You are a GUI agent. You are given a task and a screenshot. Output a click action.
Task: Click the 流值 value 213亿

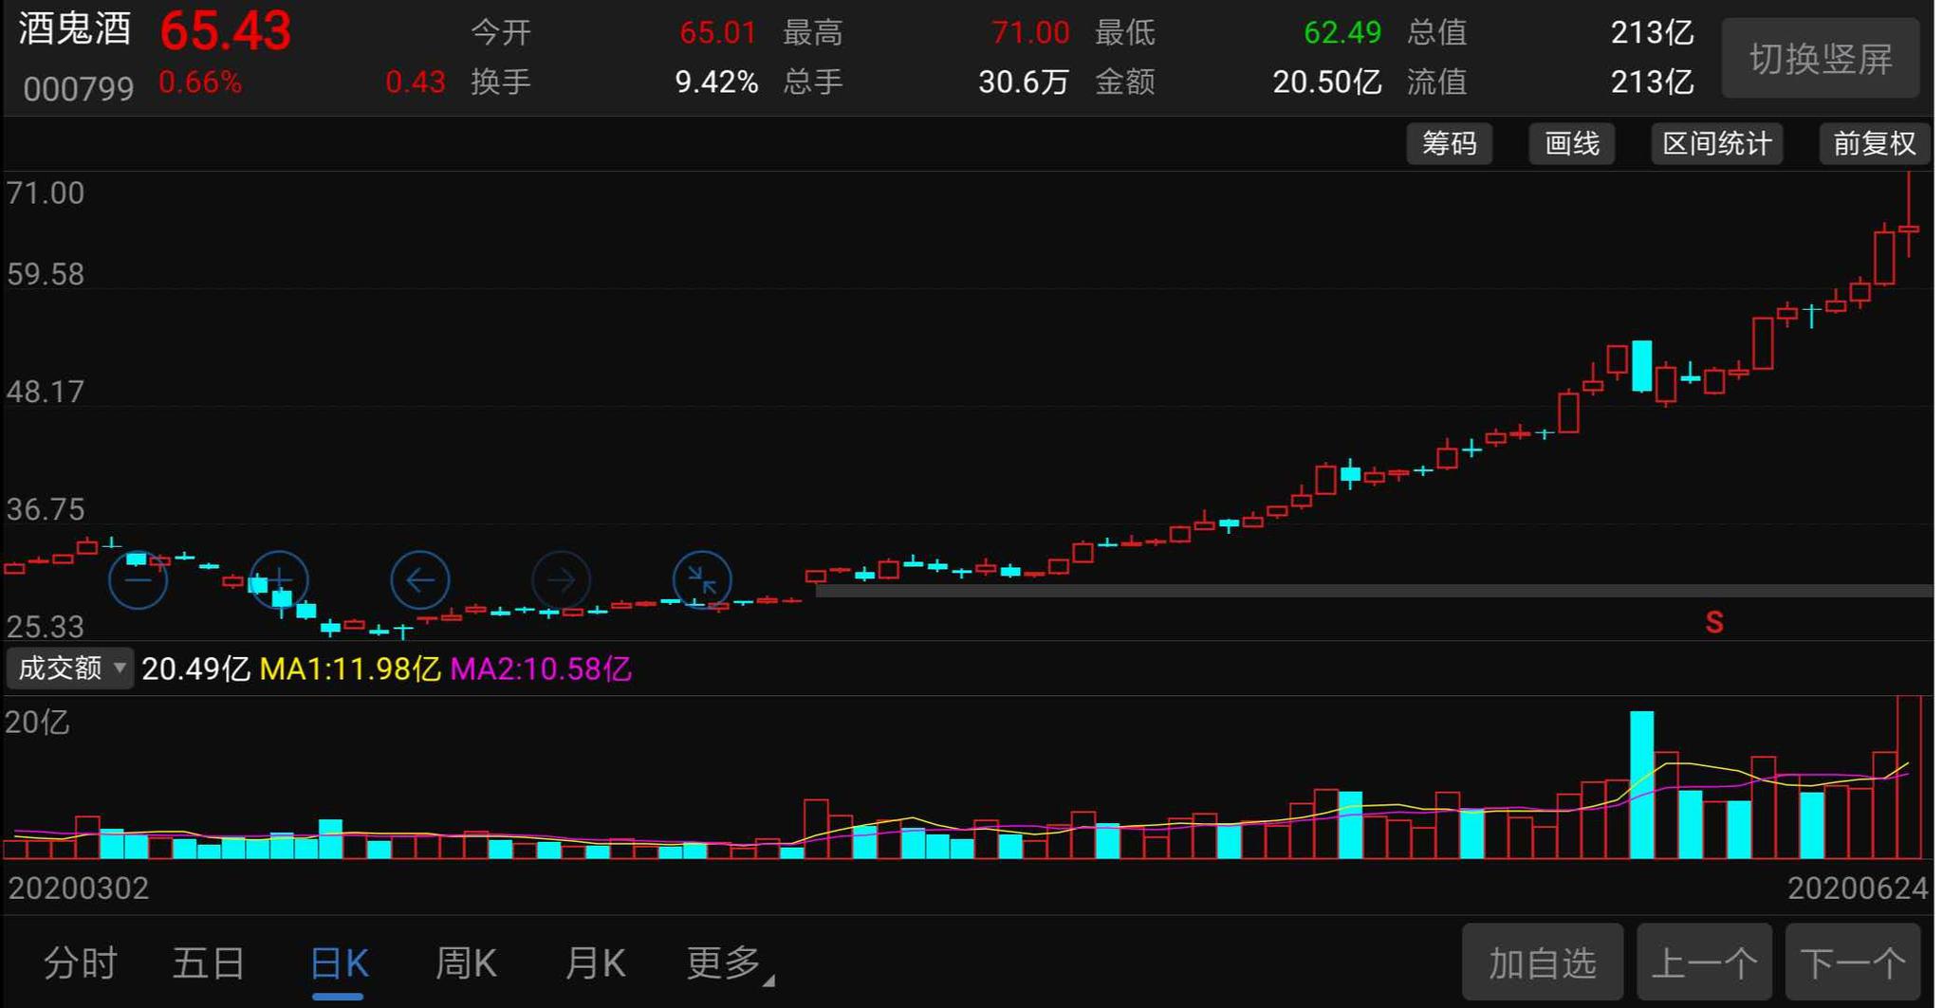(1652, 82)
